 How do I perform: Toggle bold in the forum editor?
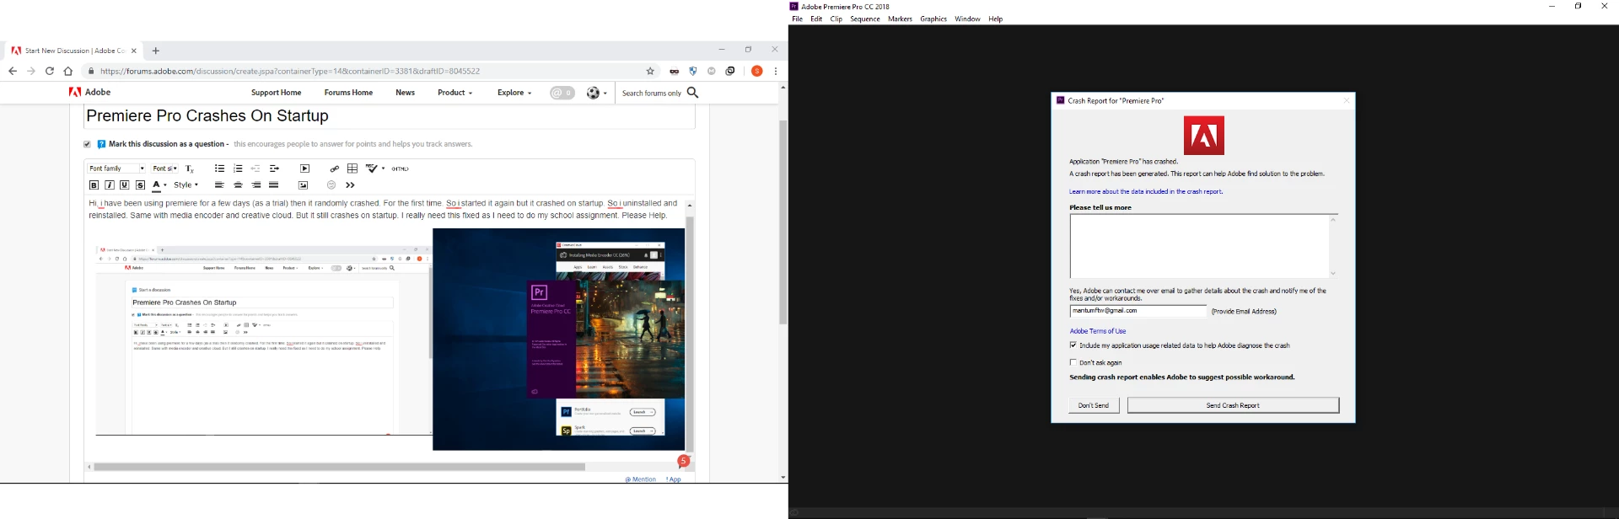click(x=94, y=185)
